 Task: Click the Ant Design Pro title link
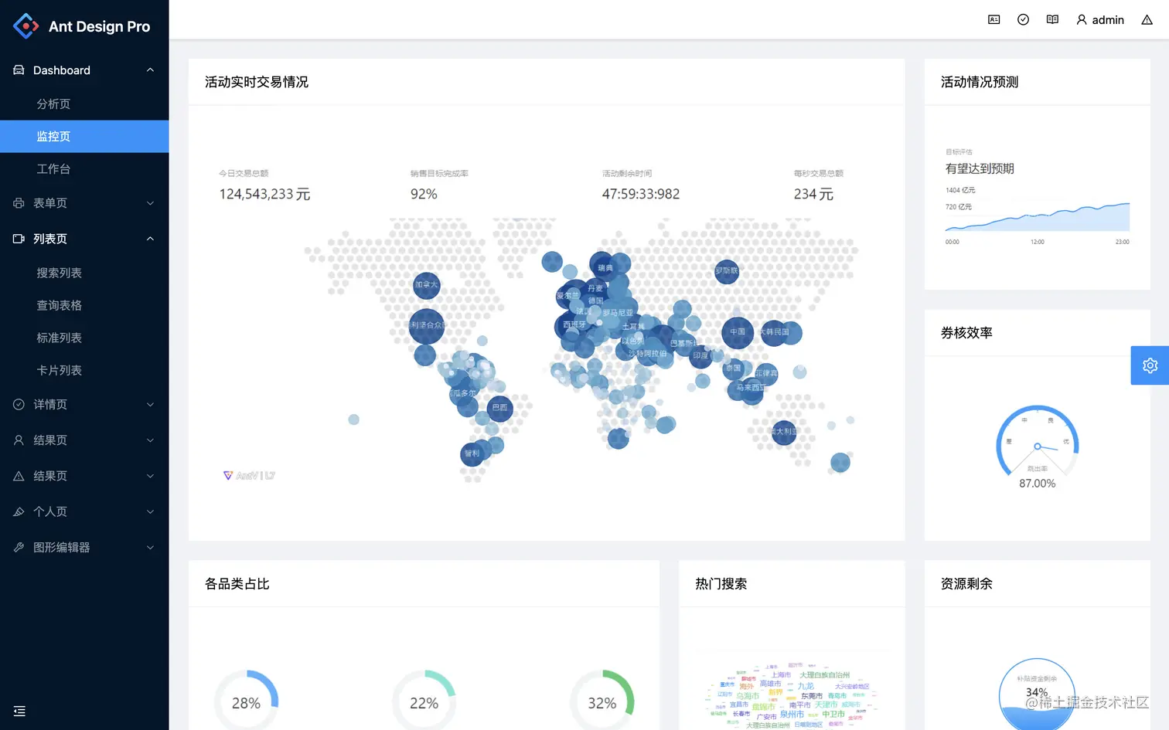99,26
